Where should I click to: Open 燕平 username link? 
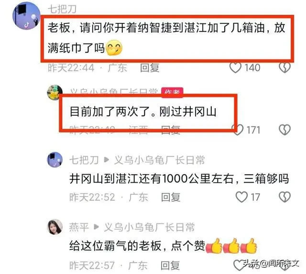(79, 227)
